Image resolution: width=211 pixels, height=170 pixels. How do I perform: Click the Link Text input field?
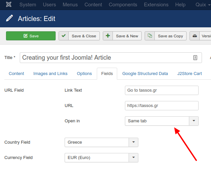point(162,90)
